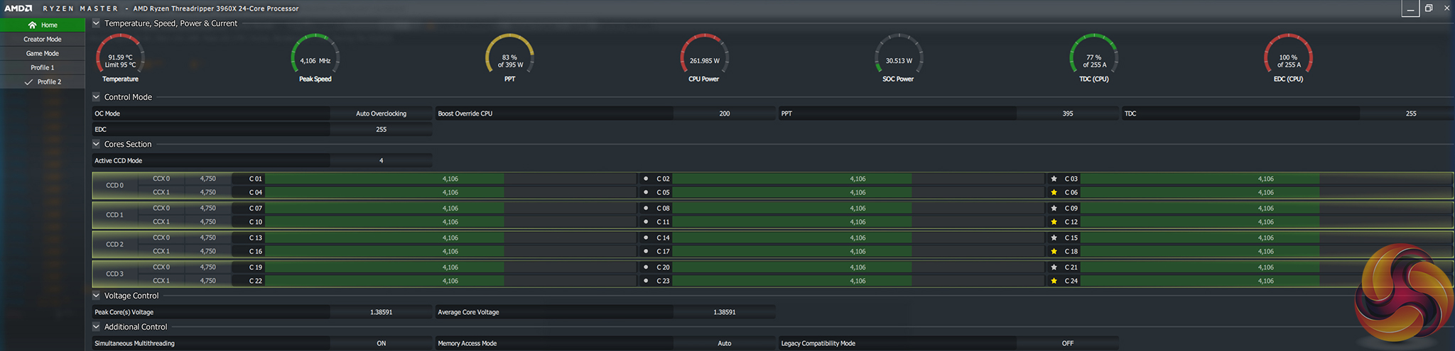Click the C 13 core speed bar
Viewport: 1455px width, 351px height.
[450, 238]
